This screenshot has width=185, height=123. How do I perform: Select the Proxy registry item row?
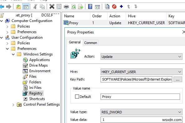(x=124, y=23)
